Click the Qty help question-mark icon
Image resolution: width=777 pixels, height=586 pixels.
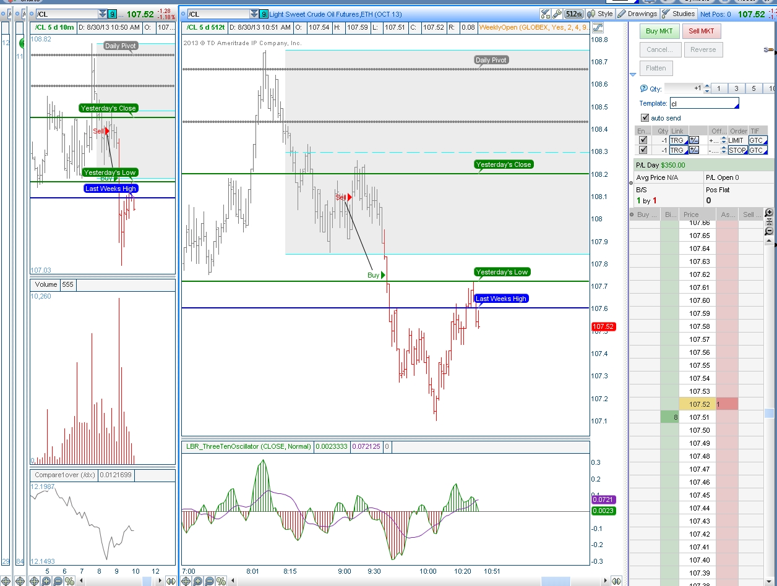tap(644, 88)
